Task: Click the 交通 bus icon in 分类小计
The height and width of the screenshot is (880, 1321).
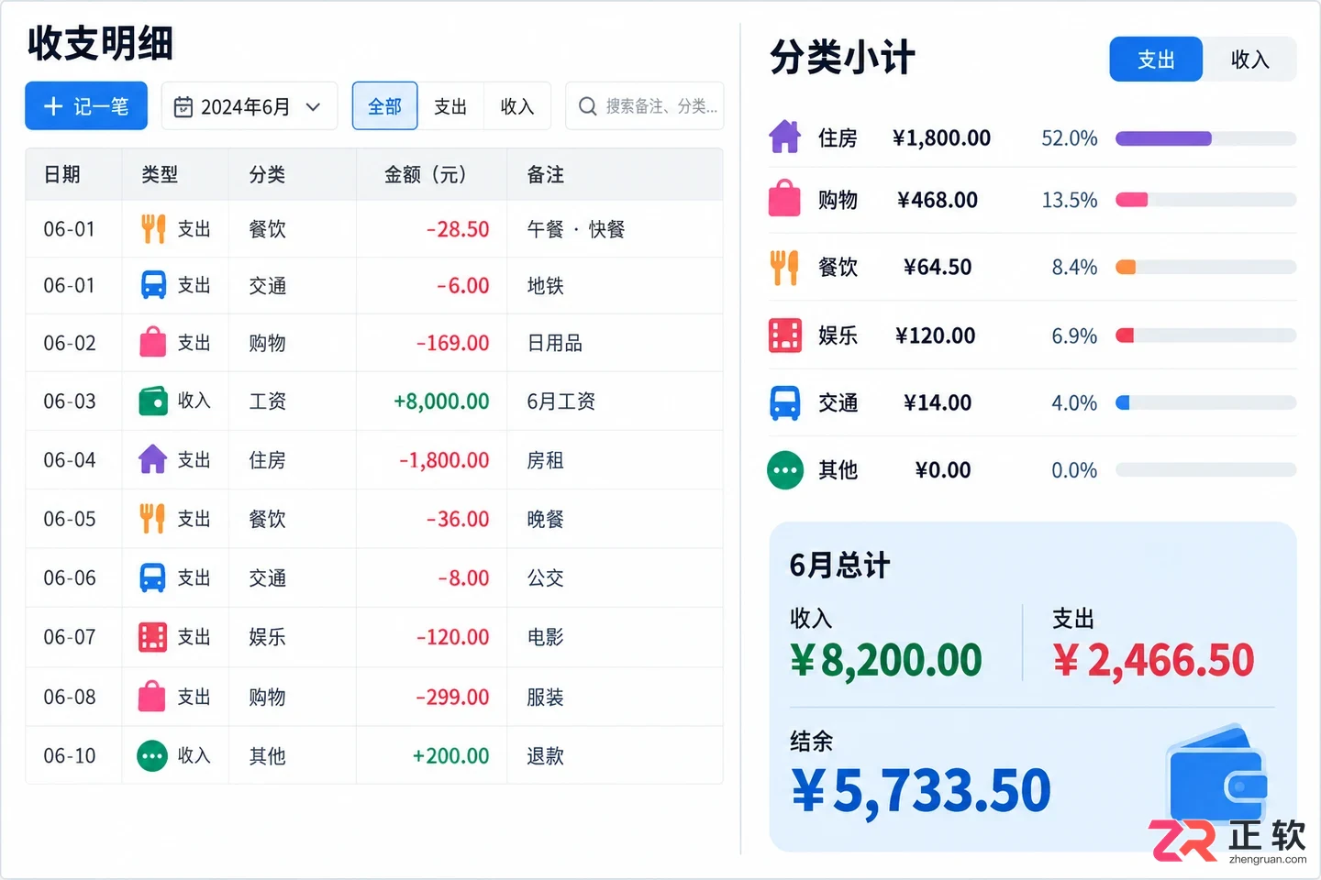Action: 785,403
